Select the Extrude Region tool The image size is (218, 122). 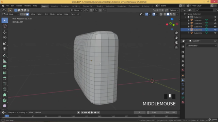[x=4, y=67]
